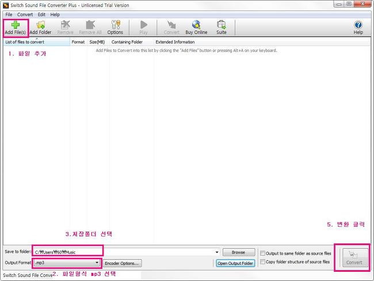
Task: Open the File menu
Action: coord(9,14)
